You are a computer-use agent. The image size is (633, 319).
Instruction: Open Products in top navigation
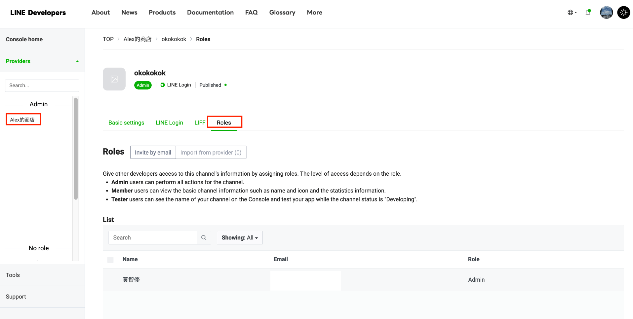(162, 13)
